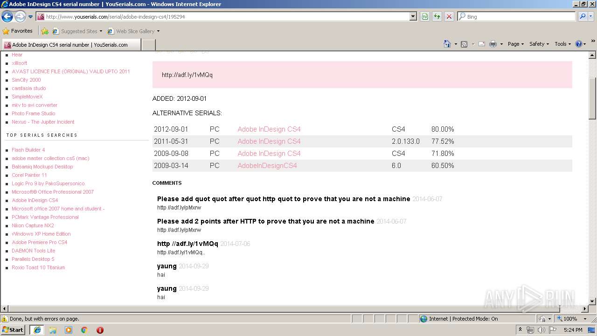
Task: Click the Internet Explorer taskbar icon
Action: (37, 330)
